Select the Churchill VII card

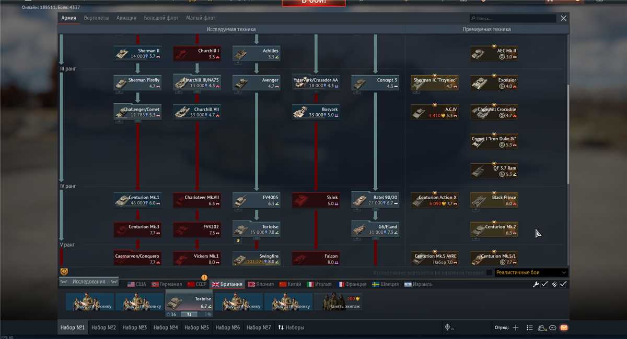(198, 112)
